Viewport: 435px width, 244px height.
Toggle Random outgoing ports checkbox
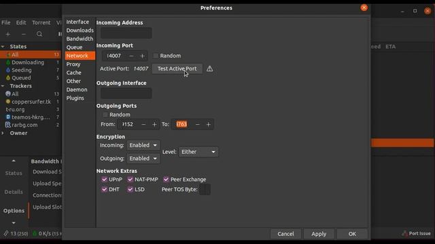[105, 115]
